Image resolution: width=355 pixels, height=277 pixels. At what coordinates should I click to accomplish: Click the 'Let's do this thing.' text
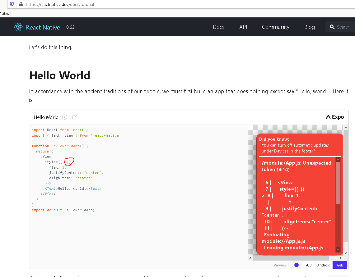point(51,48)
